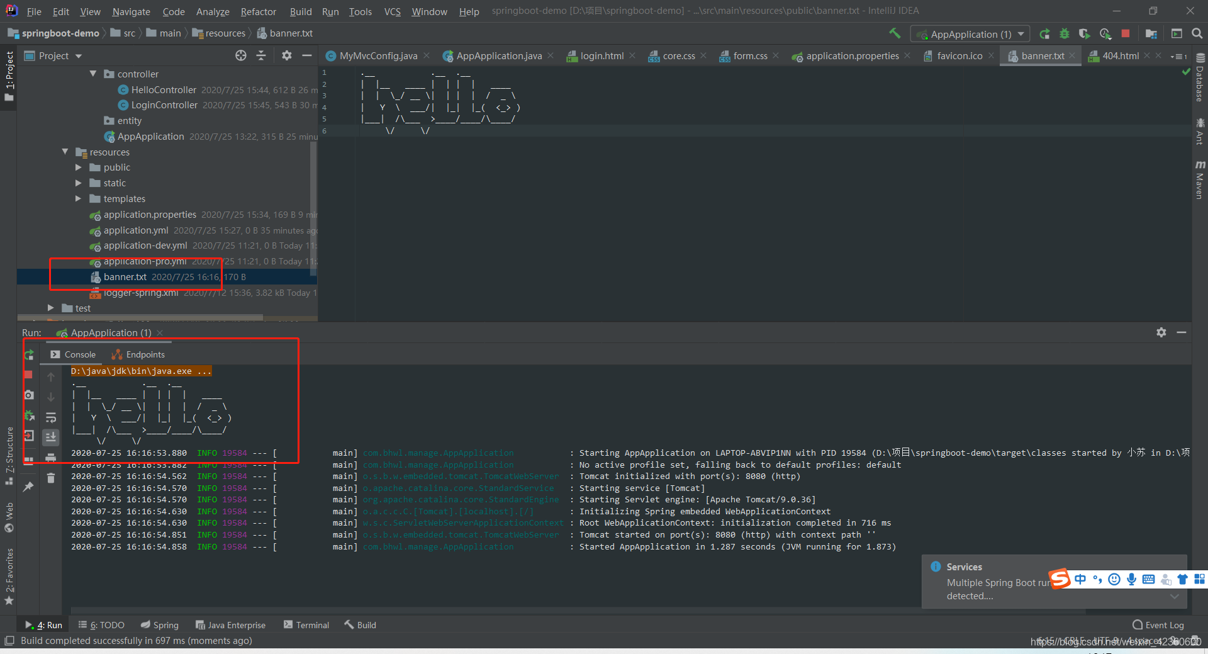The image size is (1208, 654).
Task: Open Run panel settings gear
Action: (x=1161, y=332)
